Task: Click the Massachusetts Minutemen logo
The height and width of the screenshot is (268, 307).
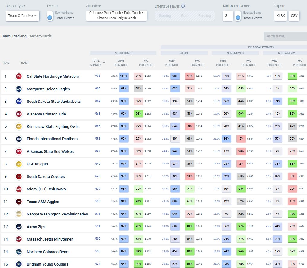Action: pyautogui.click(x=19, y=239)
